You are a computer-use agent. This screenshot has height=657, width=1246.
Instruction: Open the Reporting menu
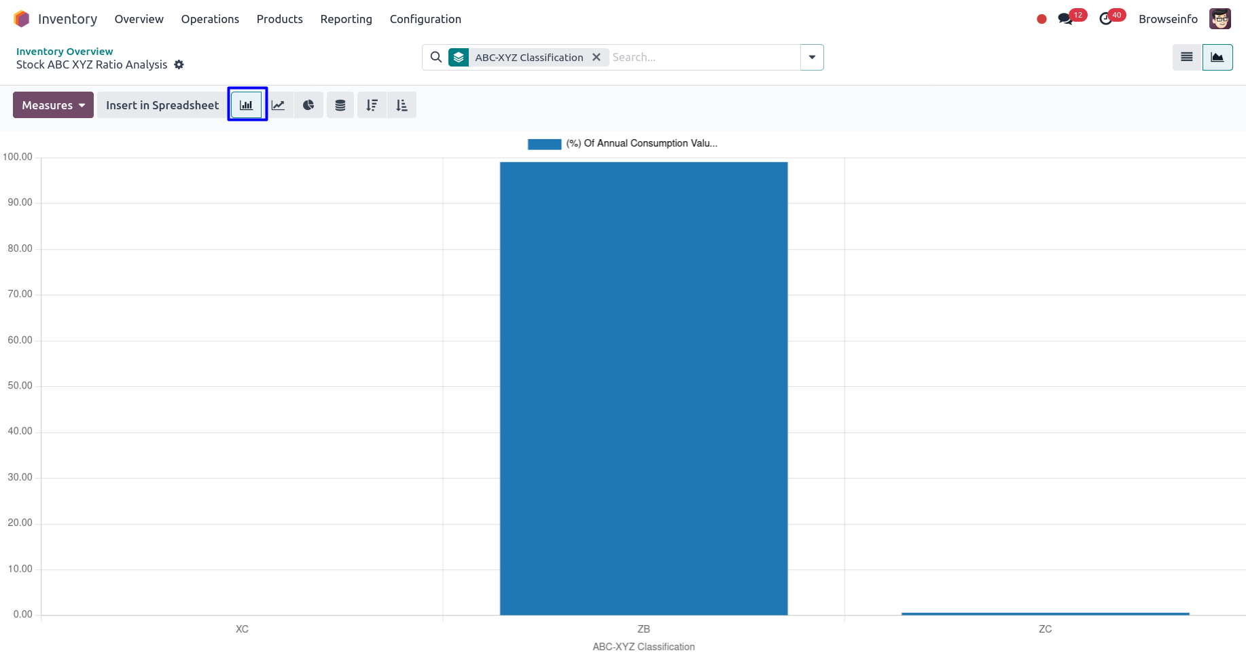[346, 19]
